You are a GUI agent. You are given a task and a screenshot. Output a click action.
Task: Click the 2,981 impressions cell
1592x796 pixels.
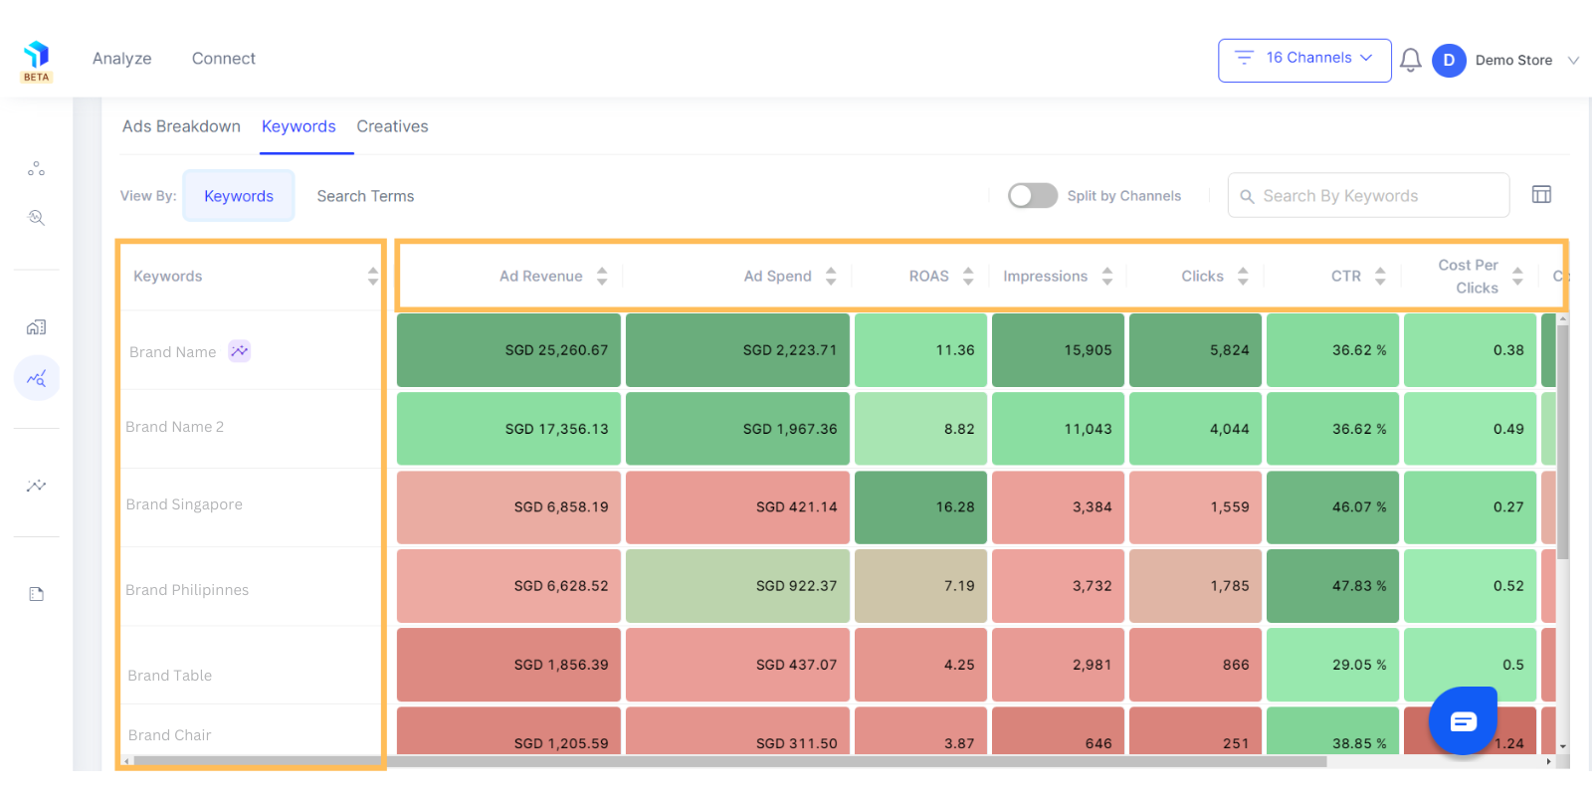(1058, 665)
